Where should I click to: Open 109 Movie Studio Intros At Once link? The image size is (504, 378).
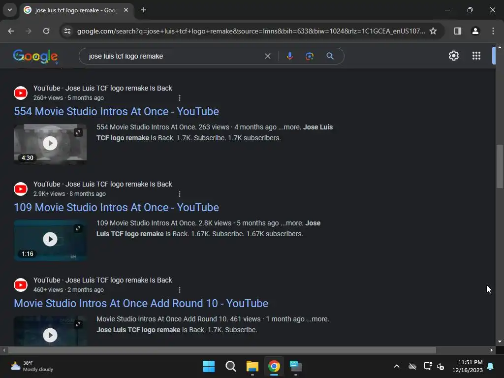(x=116, y=208)
